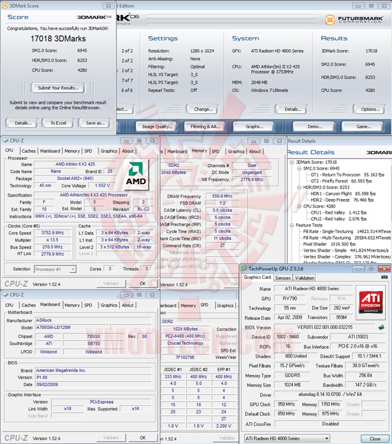Select Fill Rate - Single-Texturing row
The height and width of the screenshot is (444, 392).
point(347,232)
